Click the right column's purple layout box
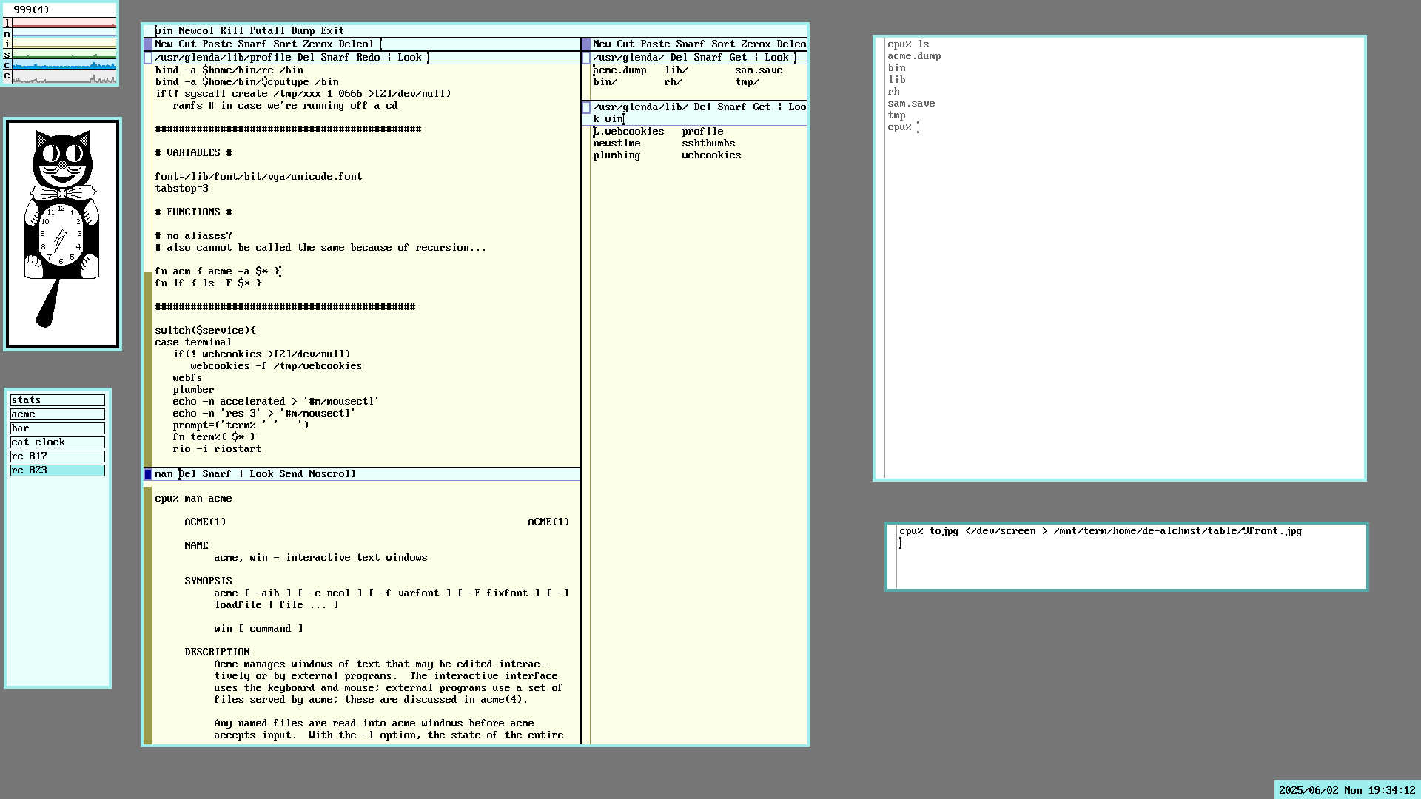The width and height of the screenshot is (1421, 799). [586, 44]
